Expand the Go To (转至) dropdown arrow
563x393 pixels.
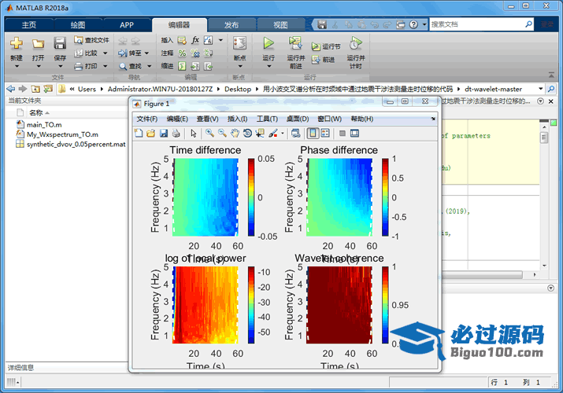(x=147, y=53)
